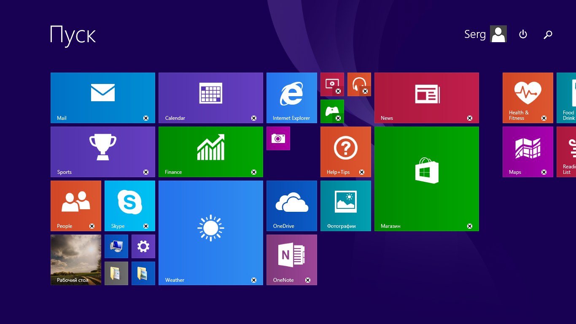Open the Reading List tile

click(x=566, y=152)
